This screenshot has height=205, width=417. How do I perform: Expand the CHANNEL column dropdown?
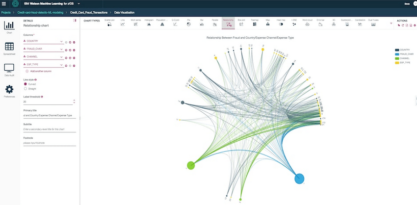61,57
